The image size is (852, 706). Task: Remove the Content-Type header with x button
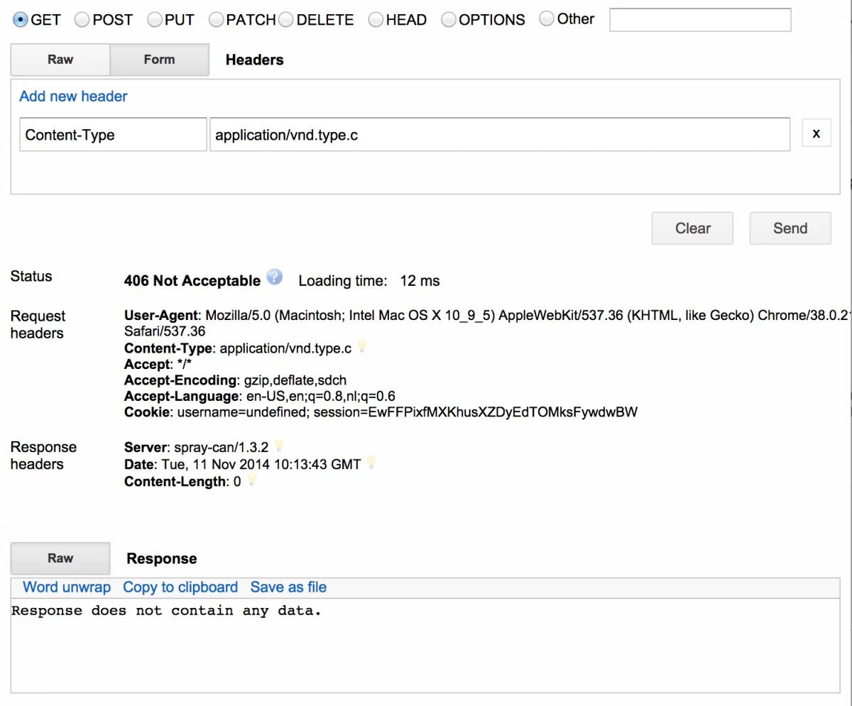pos(816,133)
